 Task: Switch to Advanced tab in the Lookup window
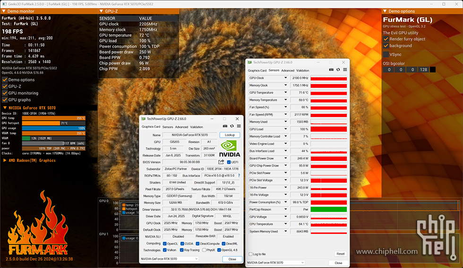click(181, 127)
